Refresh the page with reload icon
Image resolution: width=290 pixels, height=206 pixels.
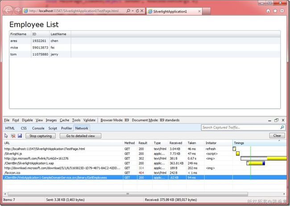tap(137, 11)
